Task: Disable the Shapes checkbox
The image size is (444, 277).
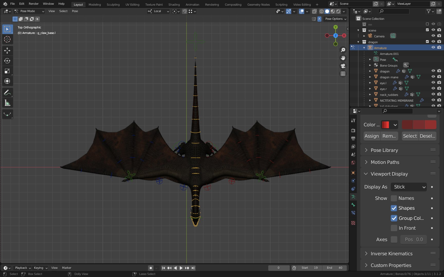Action: pyautogui.click(x=394, y=208)
